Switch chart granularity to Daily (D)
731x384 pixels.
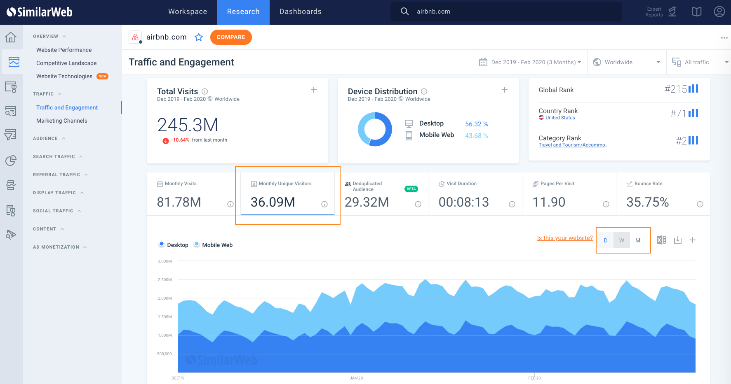(606, 240)
